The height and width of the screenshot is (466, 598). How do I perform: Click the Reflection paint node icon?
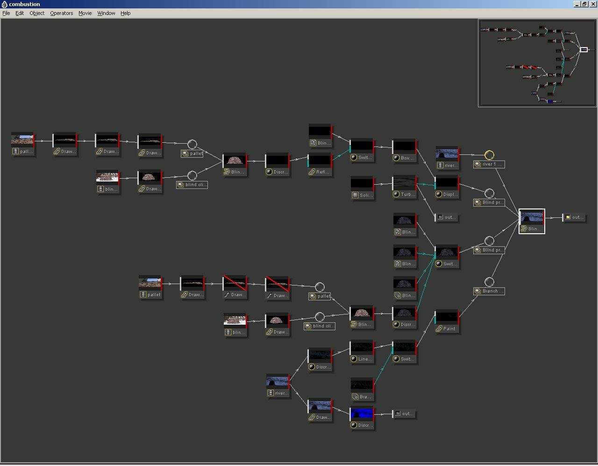312,172
